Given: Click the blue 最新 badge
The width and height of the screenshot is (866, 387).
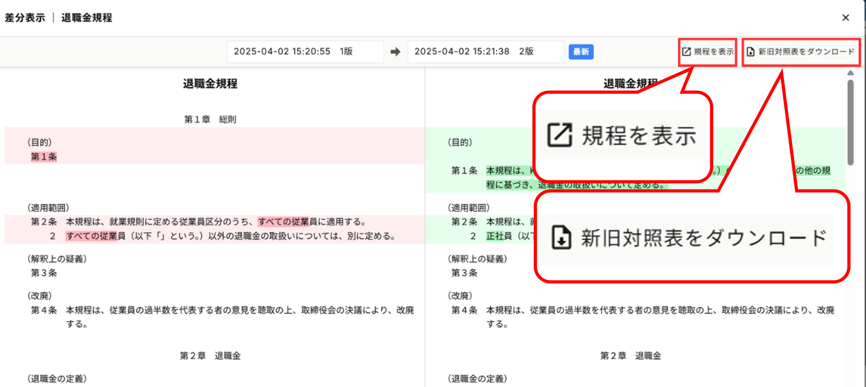Looking at the screenshot, I should (581, 52).
